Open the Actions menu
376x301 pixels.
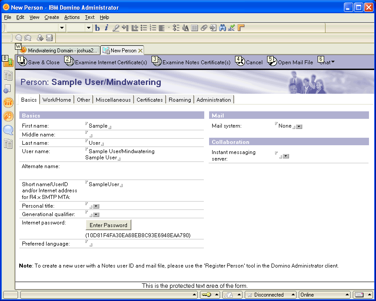(x=72, y=17)
